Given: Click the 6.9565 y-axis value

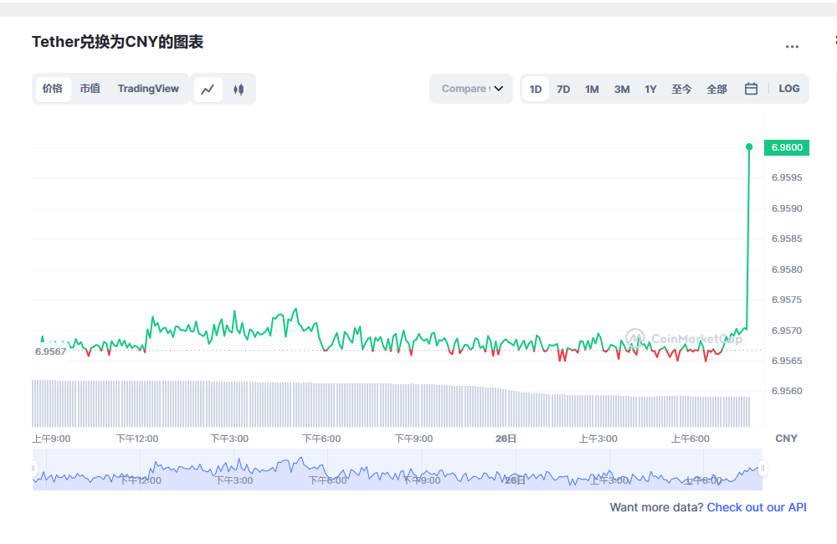Looking at the screenshot, I should (x=787, y=361).
